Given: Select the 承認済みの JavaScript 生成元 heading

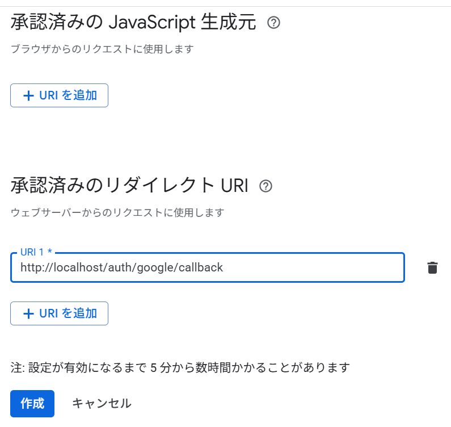Looking at the screenshot, I should 133,22.
